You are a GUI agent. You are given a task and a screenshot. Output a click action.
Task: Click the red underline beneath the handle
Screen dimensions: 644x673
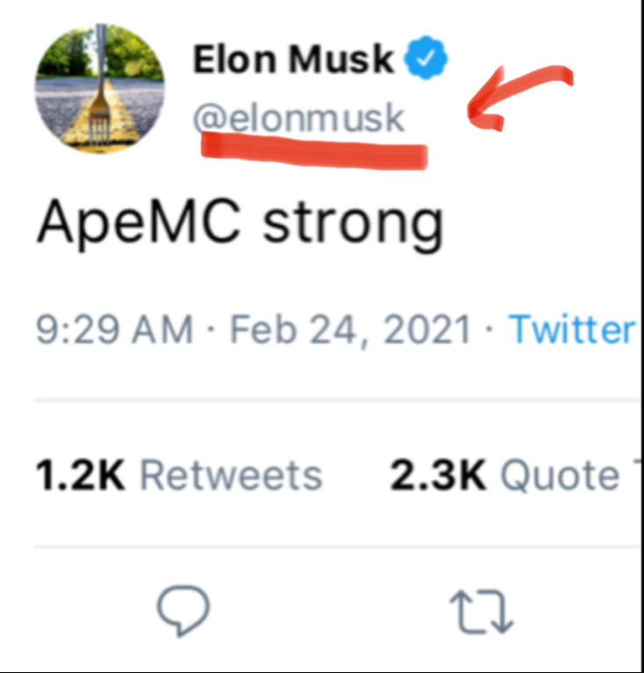314,147
